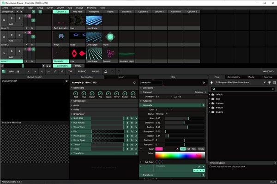
Task: Turn the Kaleido dashboard knob
Action: click(108, 93)
